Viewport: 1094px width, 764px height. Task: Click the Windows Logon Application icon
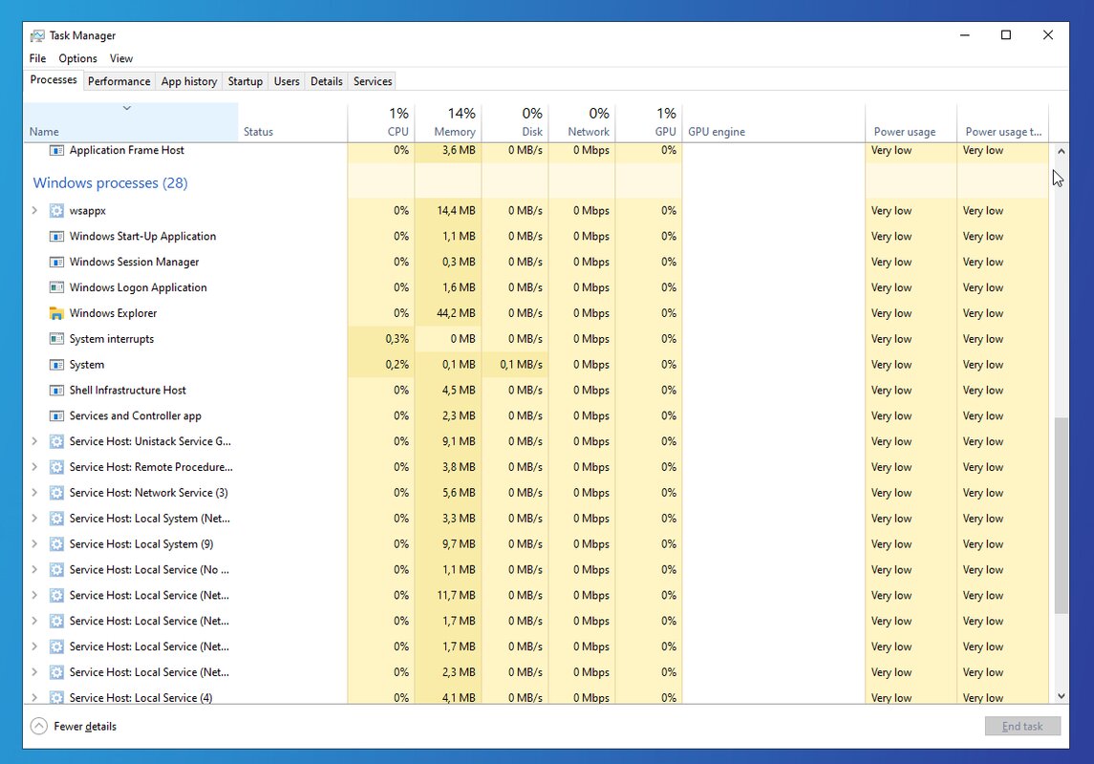click(x=56, y=287)
